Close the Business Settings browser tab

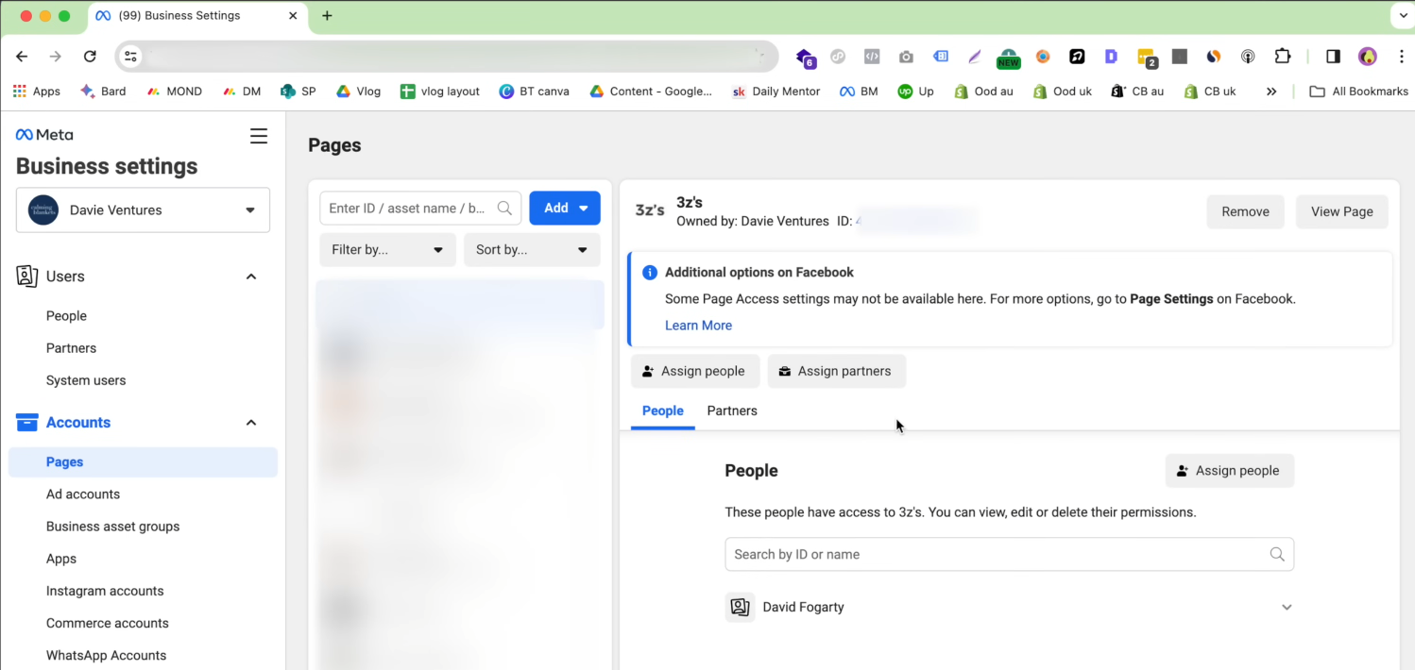(x=293, y=16)
